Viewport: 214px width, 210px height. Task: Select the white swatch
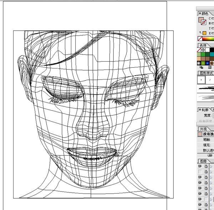208,50
